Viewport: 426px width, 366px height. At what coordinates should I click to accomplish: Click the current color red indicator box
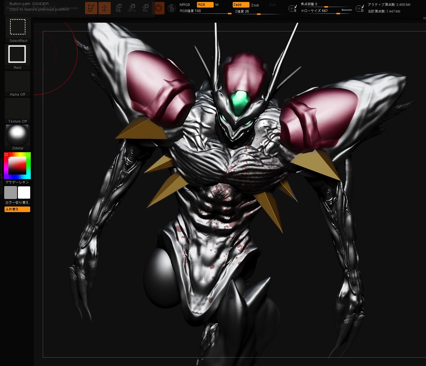(x=6, y=154)
